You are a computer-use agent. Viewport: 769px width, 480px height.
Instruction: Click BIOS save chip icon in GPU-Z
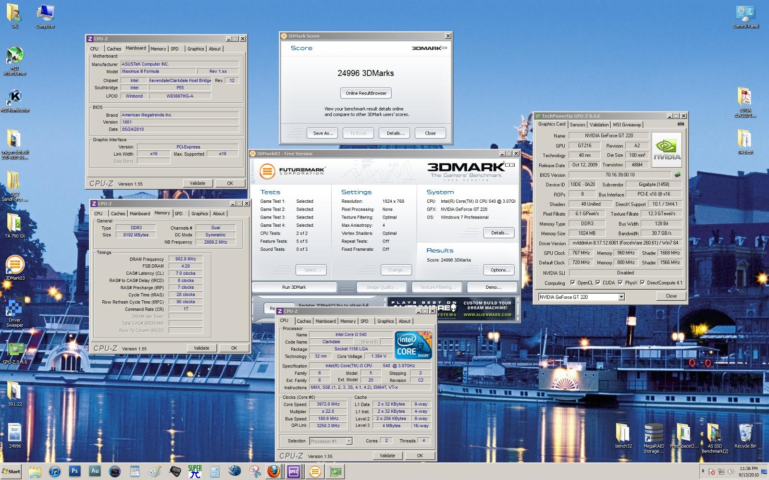(x=678, y=175)
